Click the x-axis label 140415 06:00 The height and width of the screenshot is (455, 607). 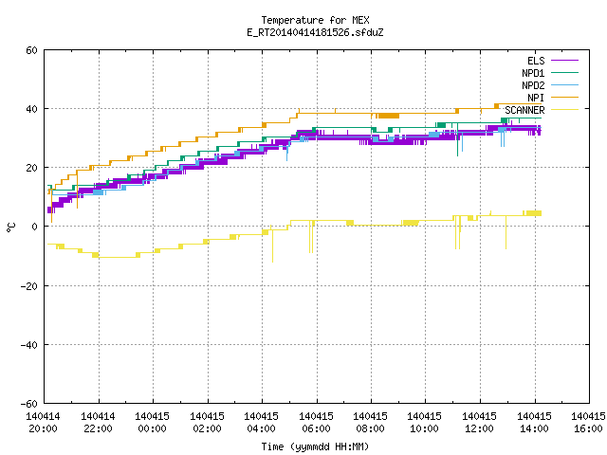(x=316, y=423)
